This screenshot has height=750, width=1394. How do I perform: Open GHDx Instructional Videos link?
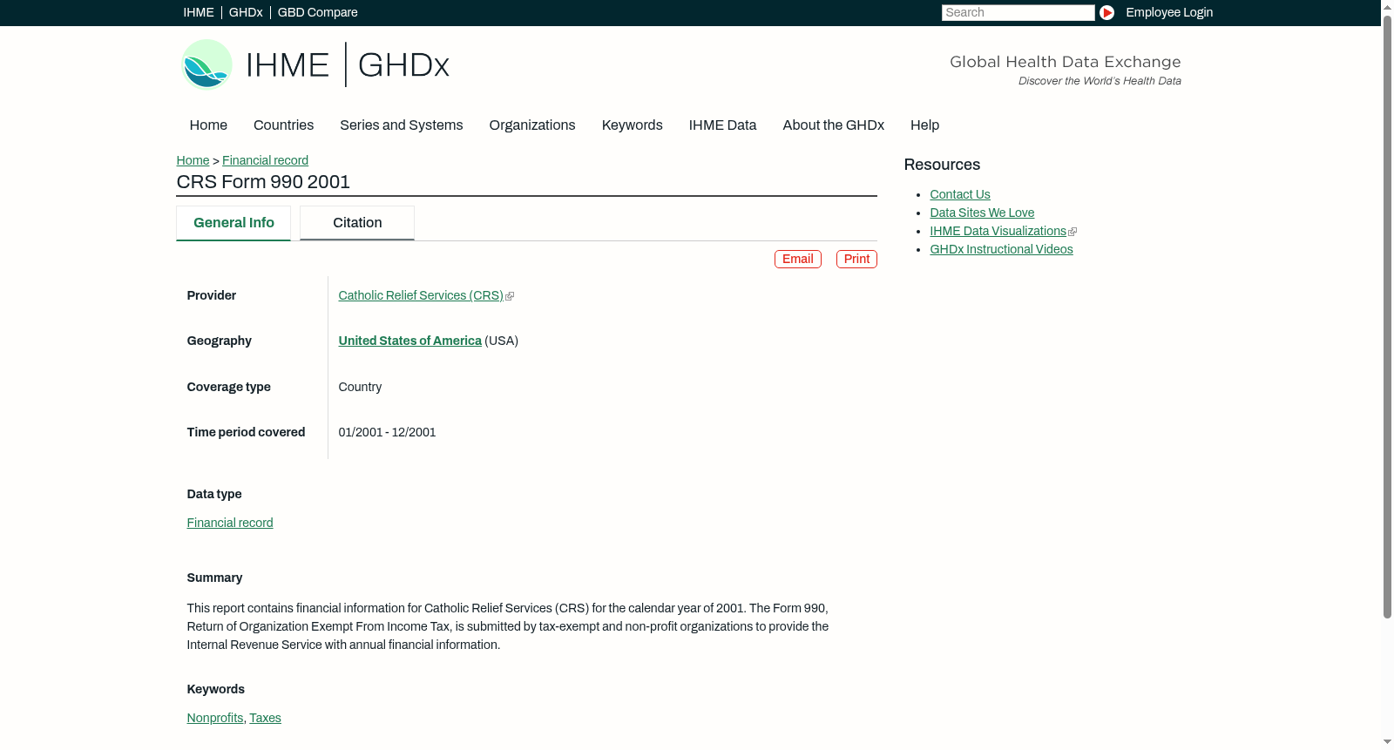point(1001,250)
